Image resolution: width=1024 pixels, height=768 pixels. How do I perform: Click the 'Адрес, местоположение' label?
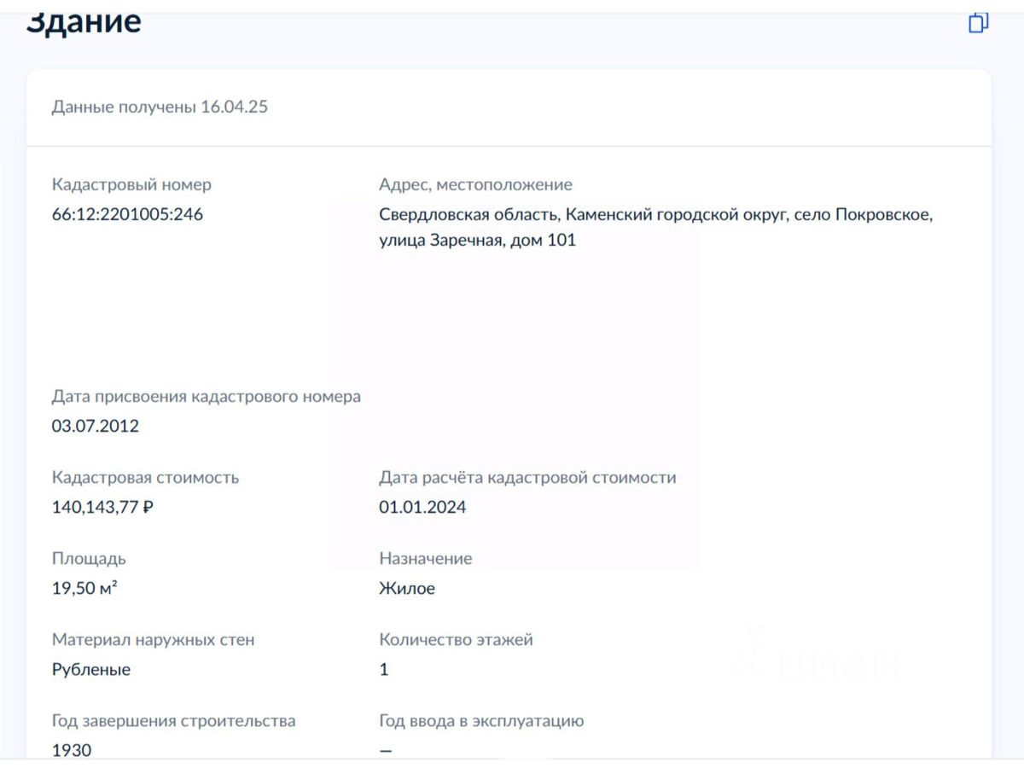coord(475,184)
